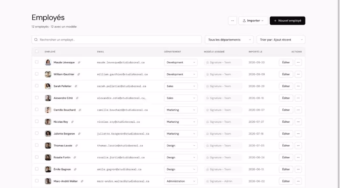
Task: Open the Trier par: Ajout récent dropdown
Action: point(281,40)
